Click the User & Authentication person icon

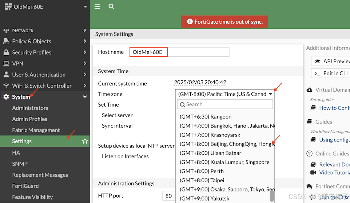[6, 75]
